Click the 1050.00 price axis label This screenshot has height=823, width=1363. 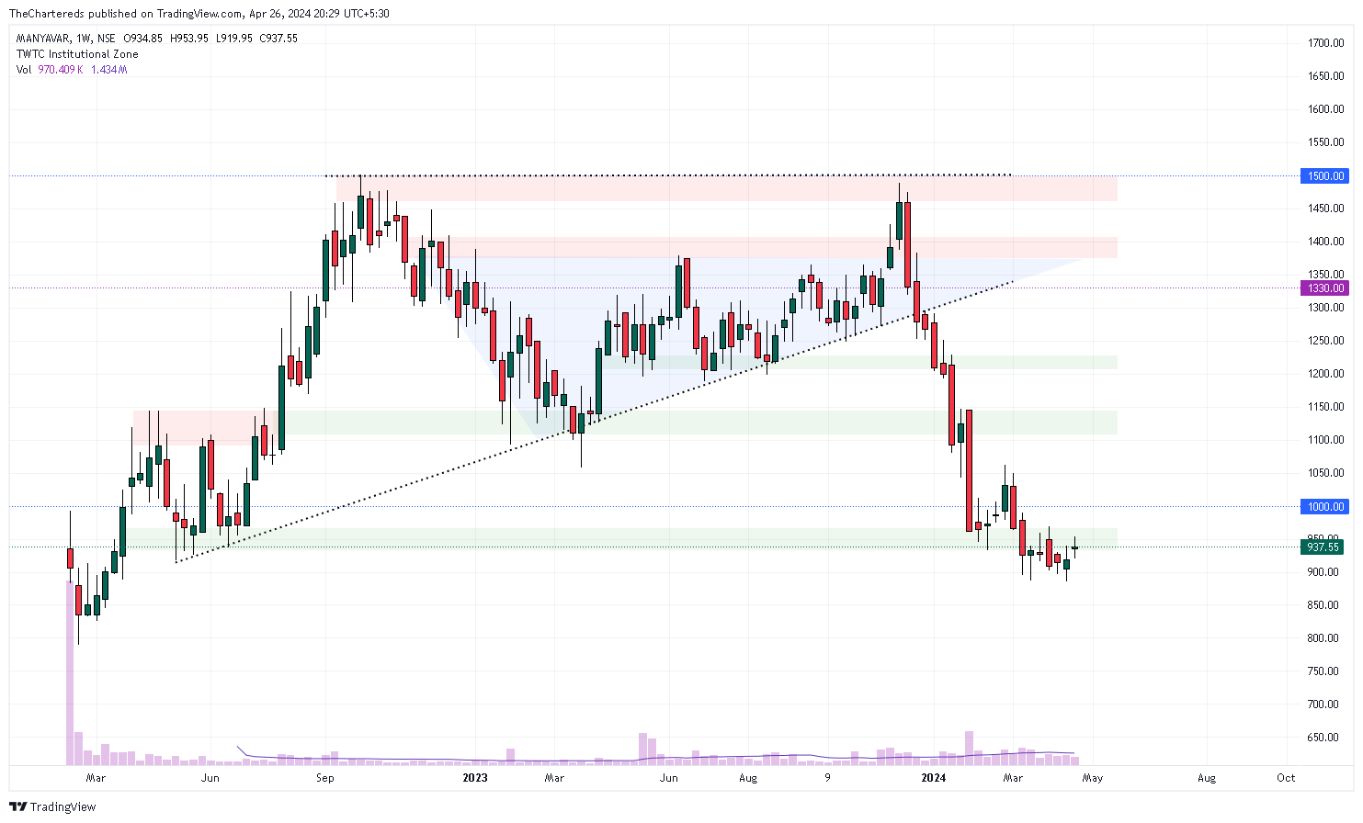1326,473
